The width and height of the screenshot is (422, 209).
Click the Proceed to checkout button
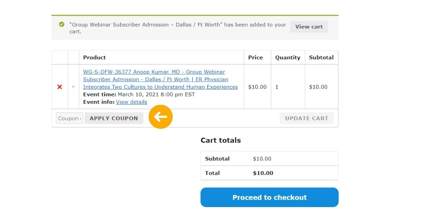[269, 197]
